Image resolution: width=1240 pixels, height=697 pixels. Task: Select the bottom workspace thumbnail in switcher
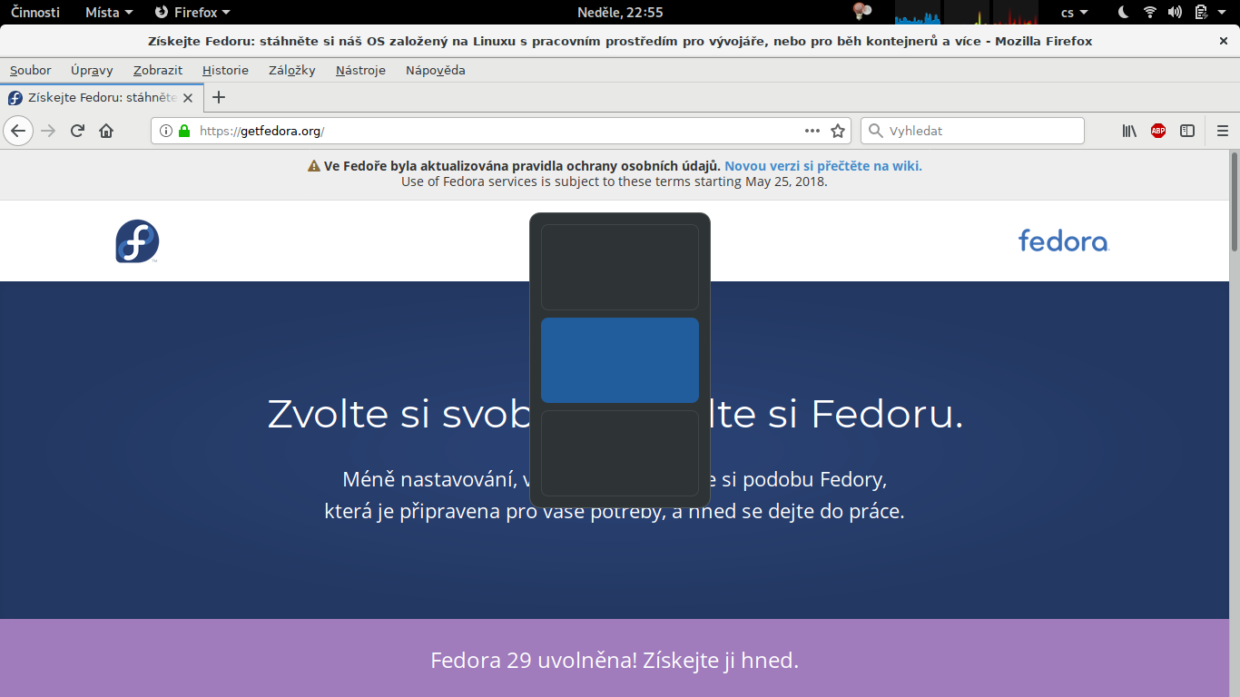(x=620, y=453)
